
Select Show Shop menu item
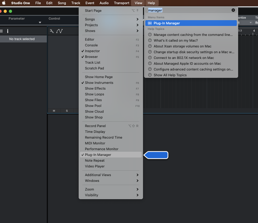[x=111, y=117]
